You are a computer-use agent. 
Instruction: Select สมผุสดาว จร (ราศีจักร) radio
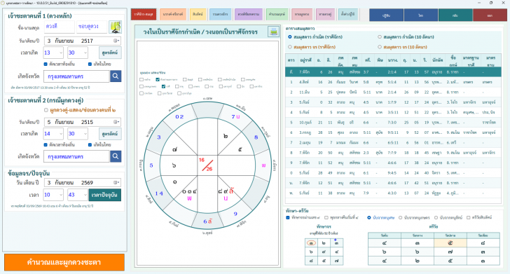click(290, 47)
